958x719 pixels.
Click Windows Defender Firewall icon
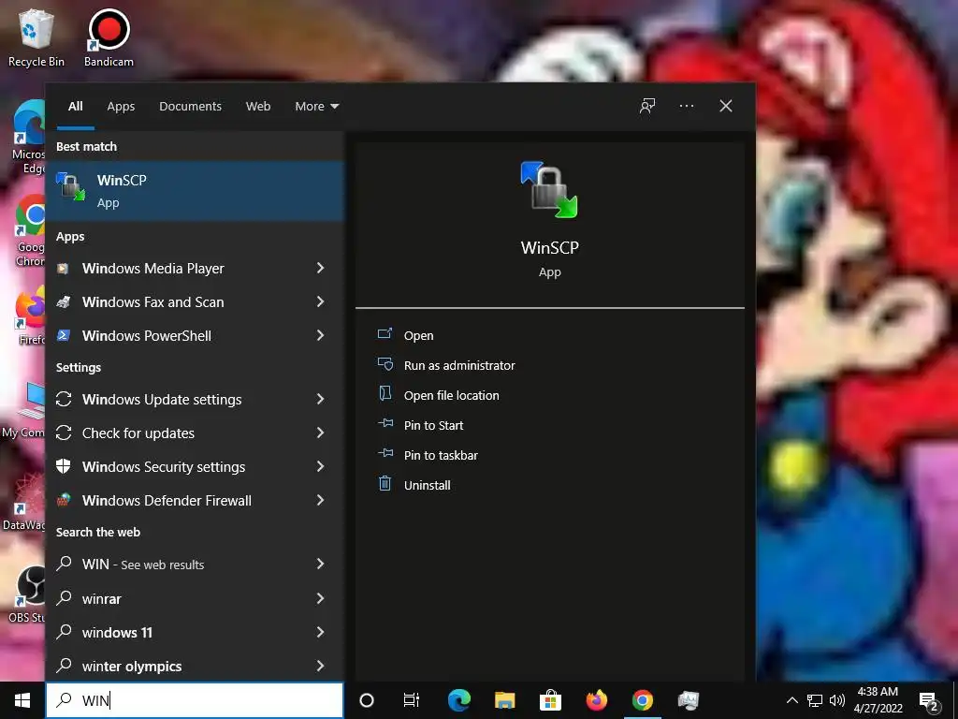click(64, 500)
